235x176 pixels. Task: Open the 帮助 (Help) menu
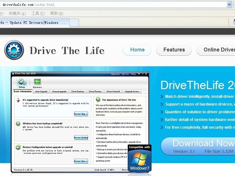[x=56, y=14]
